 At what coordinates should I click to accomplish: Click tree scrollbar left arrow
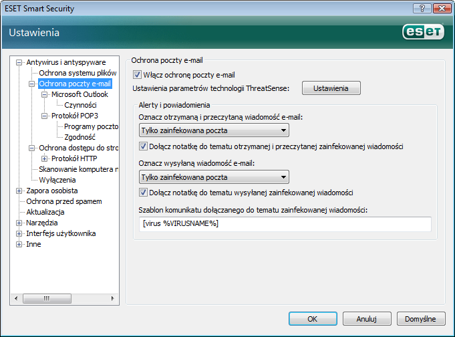click(x=16, y=298)
